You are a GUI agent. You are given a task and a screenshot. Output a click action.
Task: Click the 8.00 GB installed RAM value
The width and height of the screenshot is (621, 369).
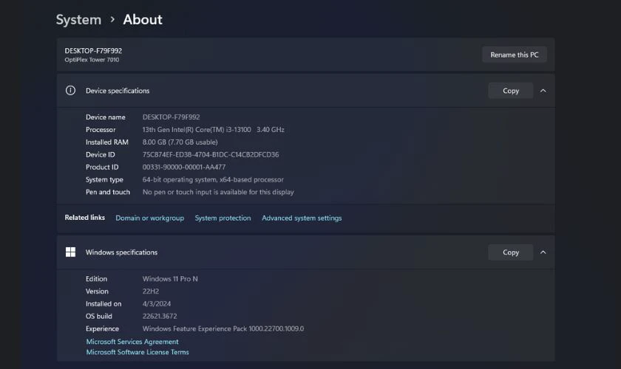point(180,142)
